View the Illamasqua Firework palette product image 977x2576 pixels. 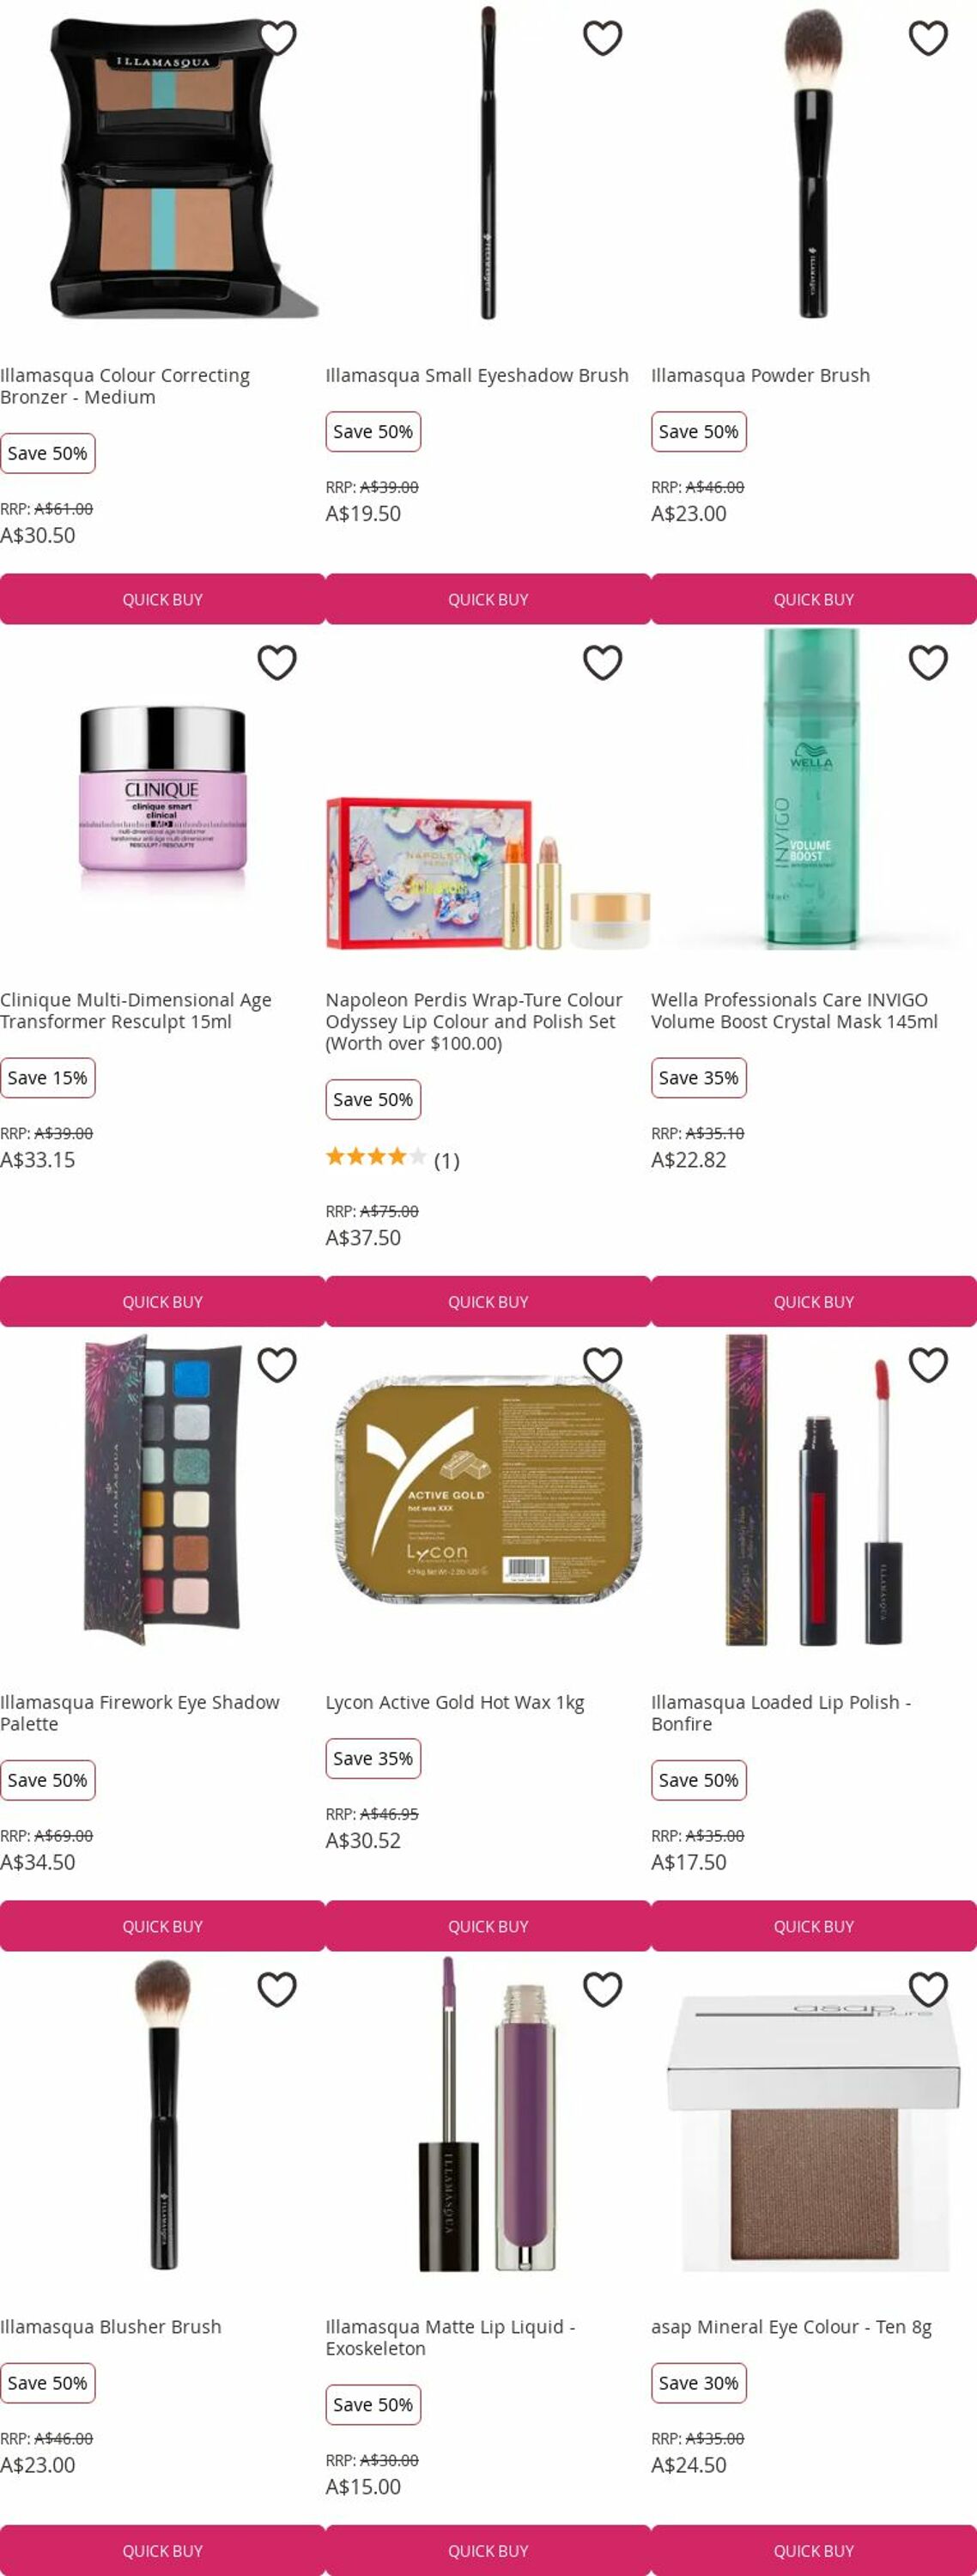(162, 1489)
